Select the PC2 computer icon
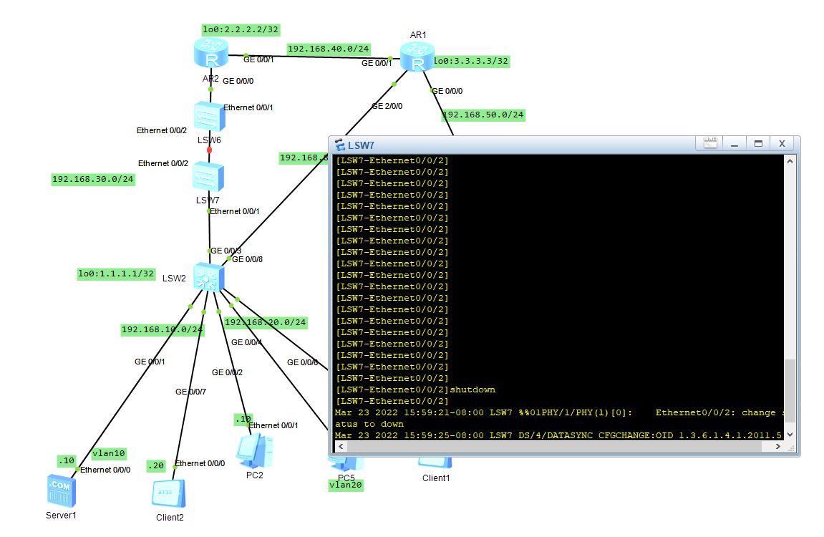824x537 pixels. (x=255, y=451)
